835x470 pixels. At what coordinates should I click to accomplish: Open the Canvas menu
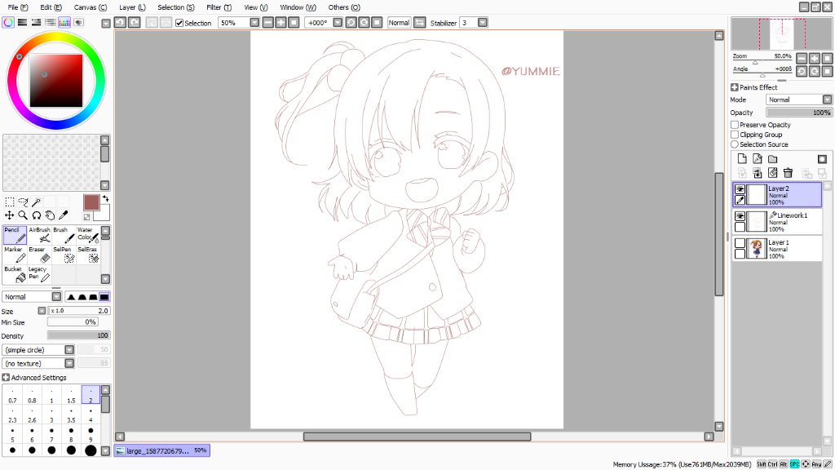(90, 7)
